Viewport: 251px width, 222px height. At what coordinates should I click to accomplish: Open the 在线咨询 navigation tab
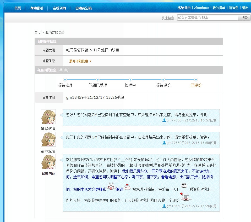[x=59, y=8]
